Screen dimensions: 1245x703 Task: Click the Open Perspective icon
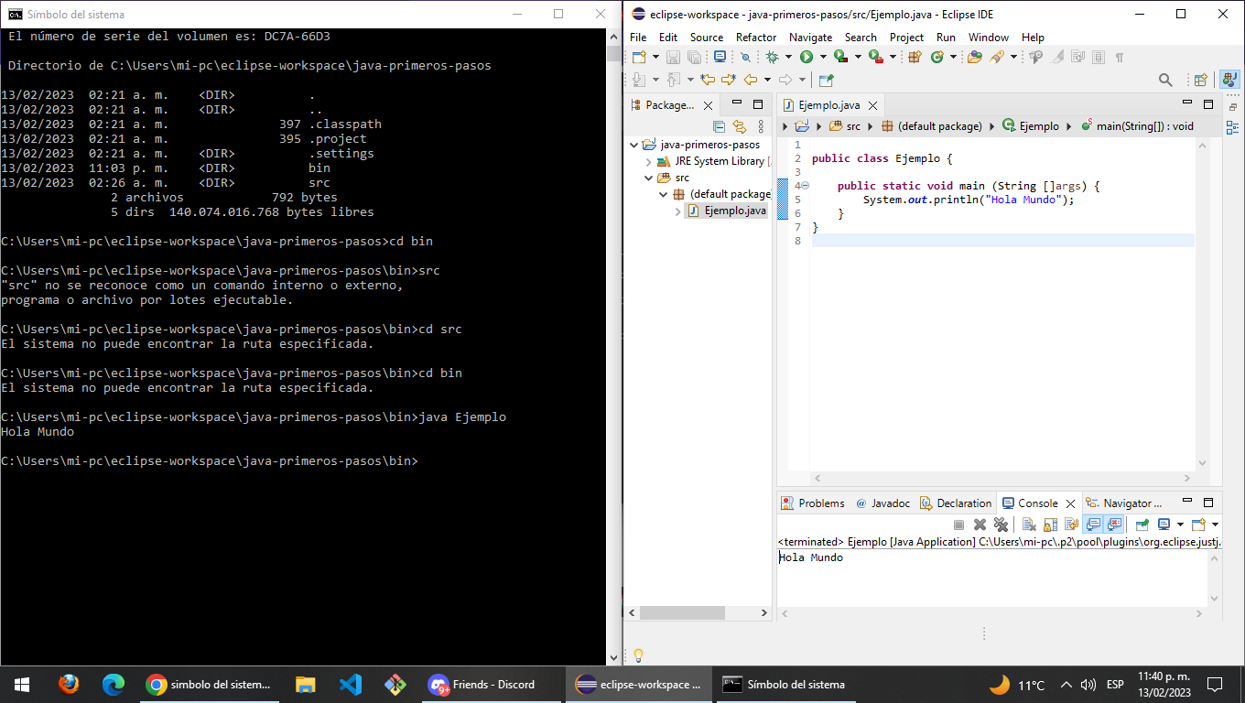[x=1201, y=80]
